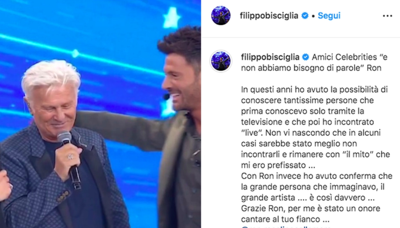This screenshot has height=228, width=400.
Task: Open the partially visible @ mention link at bottom
Action: [286, 226]
